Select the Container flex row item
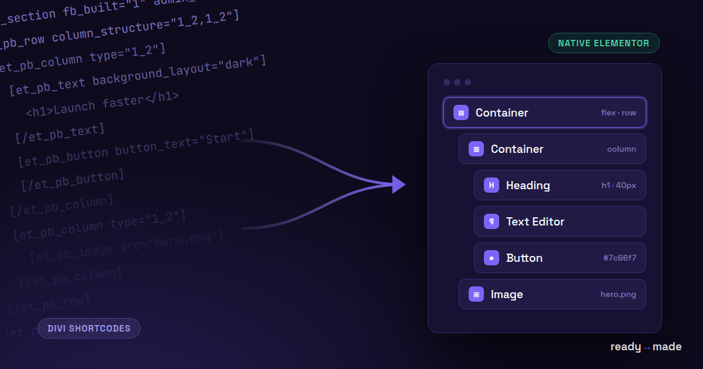 (545, 112)
